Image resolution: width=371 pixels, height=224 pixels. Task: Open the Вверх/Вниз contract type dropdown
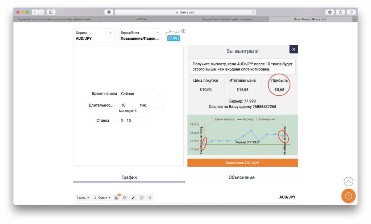click(x=139, y=35)
